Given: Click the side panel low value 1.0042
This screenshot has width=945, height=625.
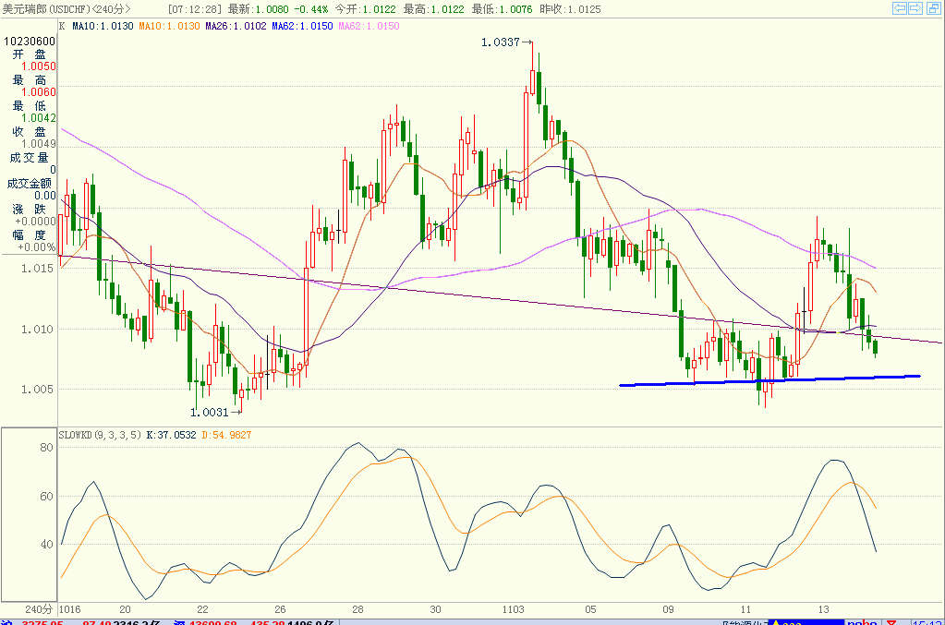Looking at the screenshot, I should [x=39, y=118].
